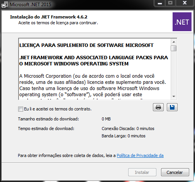Viewport: 195px width, 182px height.
Task: Click the Microsoft .NET 2015 title bar icon
Action: click(x=5, y=5)
